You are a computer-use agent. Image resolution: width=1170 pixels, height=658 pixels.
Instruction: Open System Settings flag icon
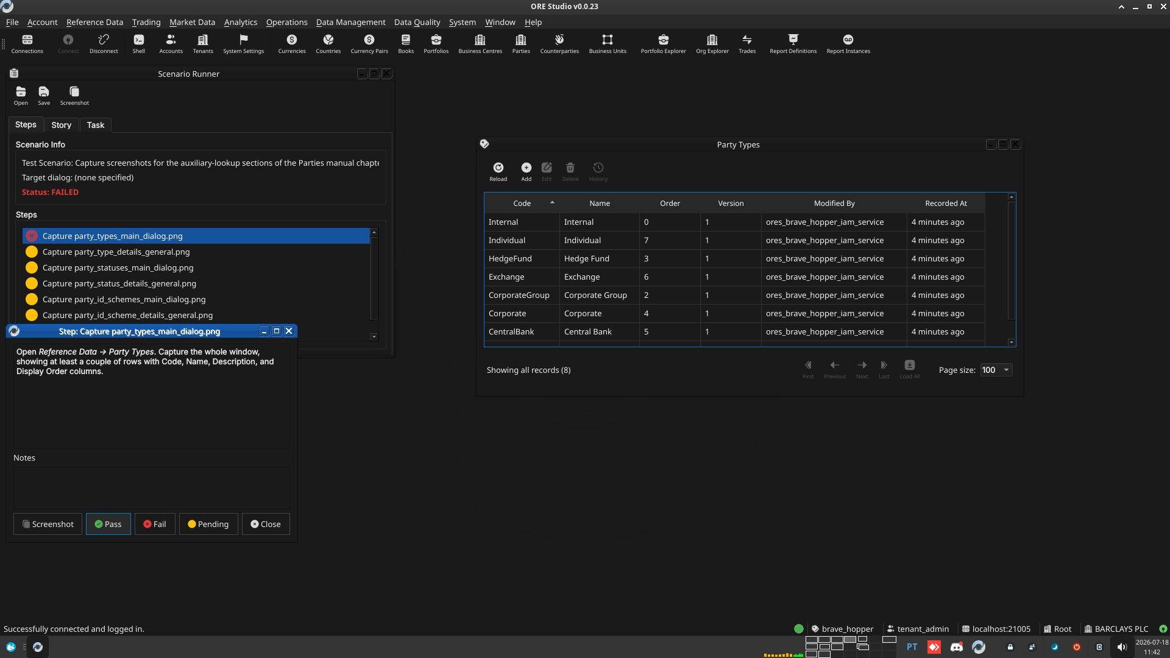(243, 43)
